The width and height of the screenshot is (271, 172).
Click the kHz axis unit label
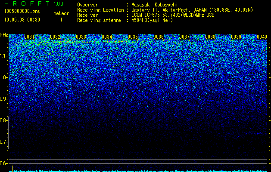(4, 35)
